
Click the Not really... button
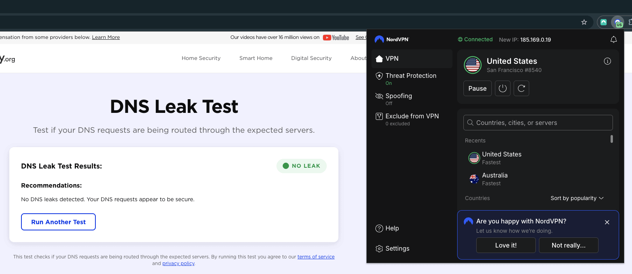point(569,245)
